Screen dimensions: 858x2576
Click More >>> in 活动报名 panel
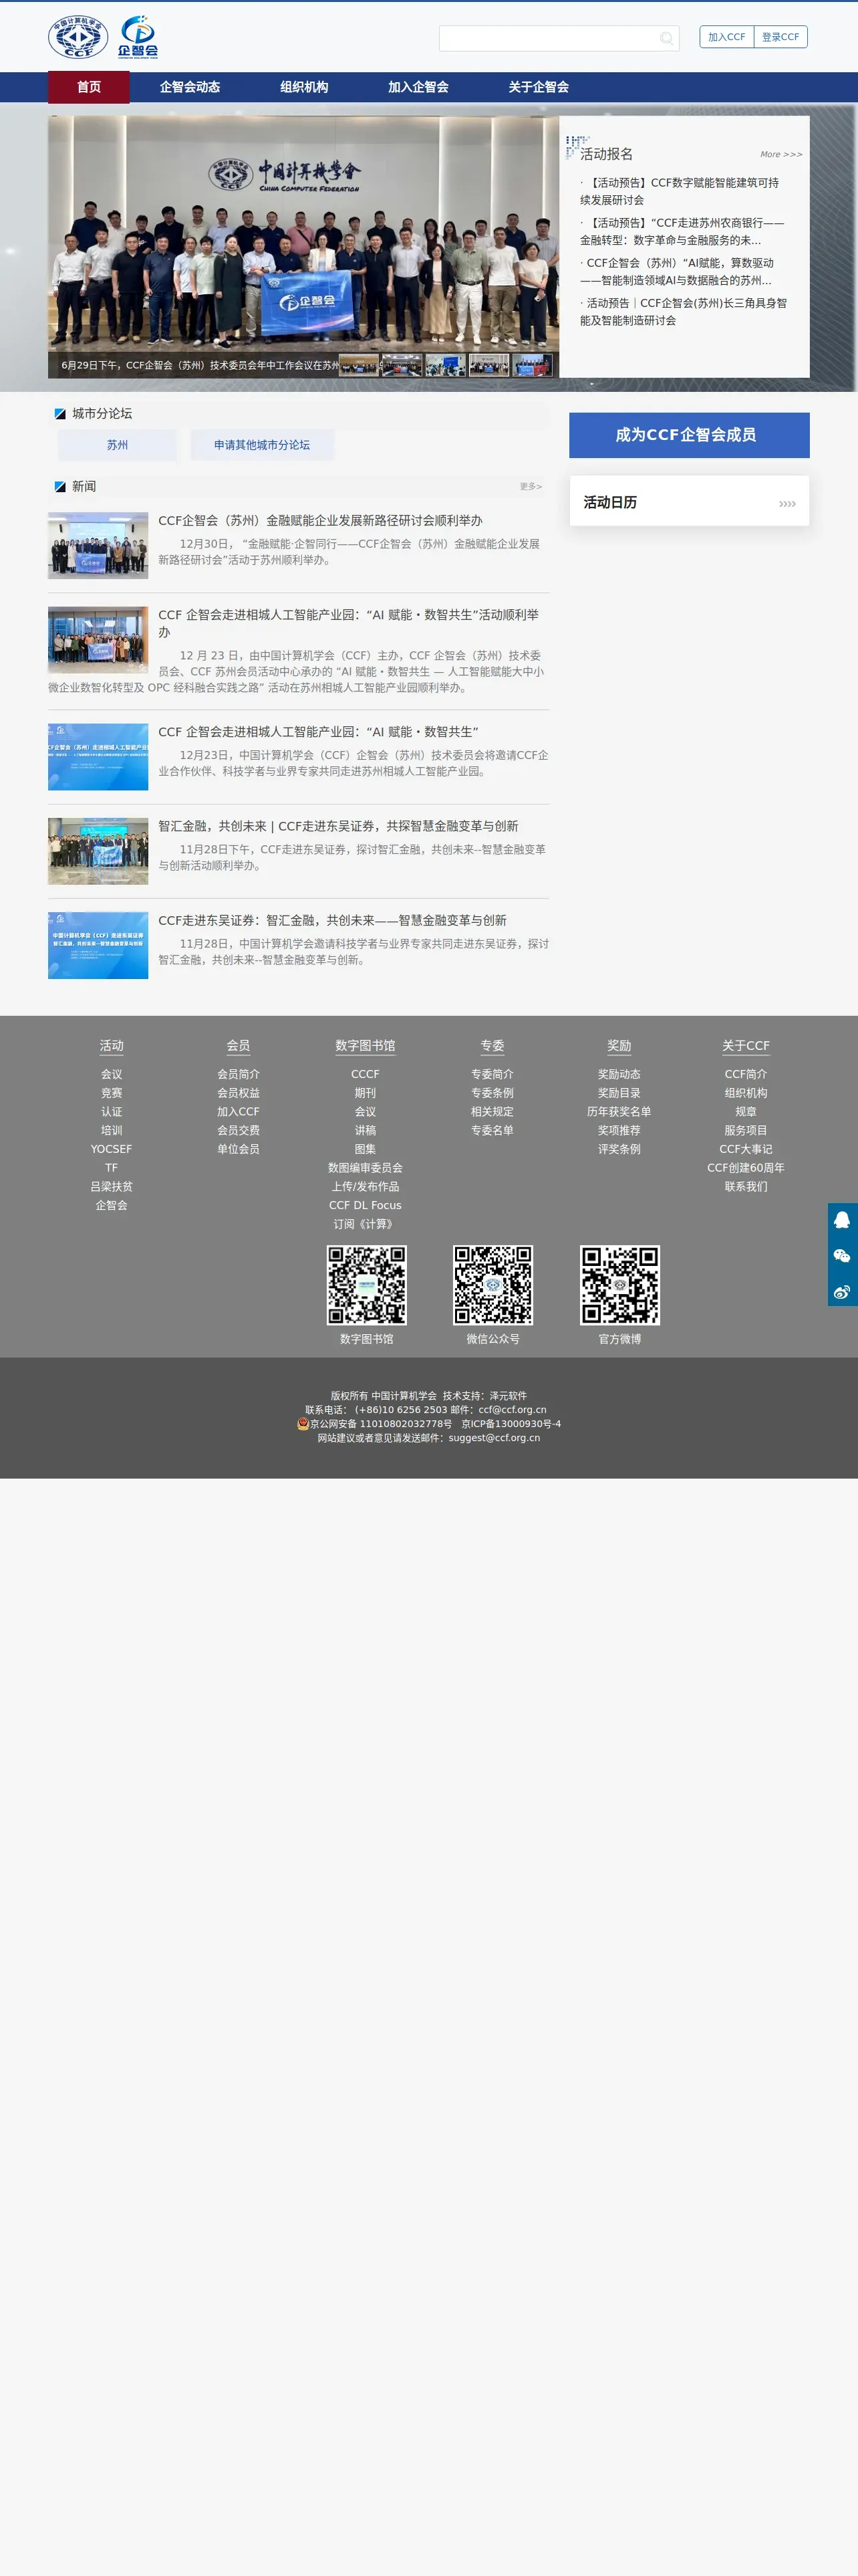click(781, 154)
